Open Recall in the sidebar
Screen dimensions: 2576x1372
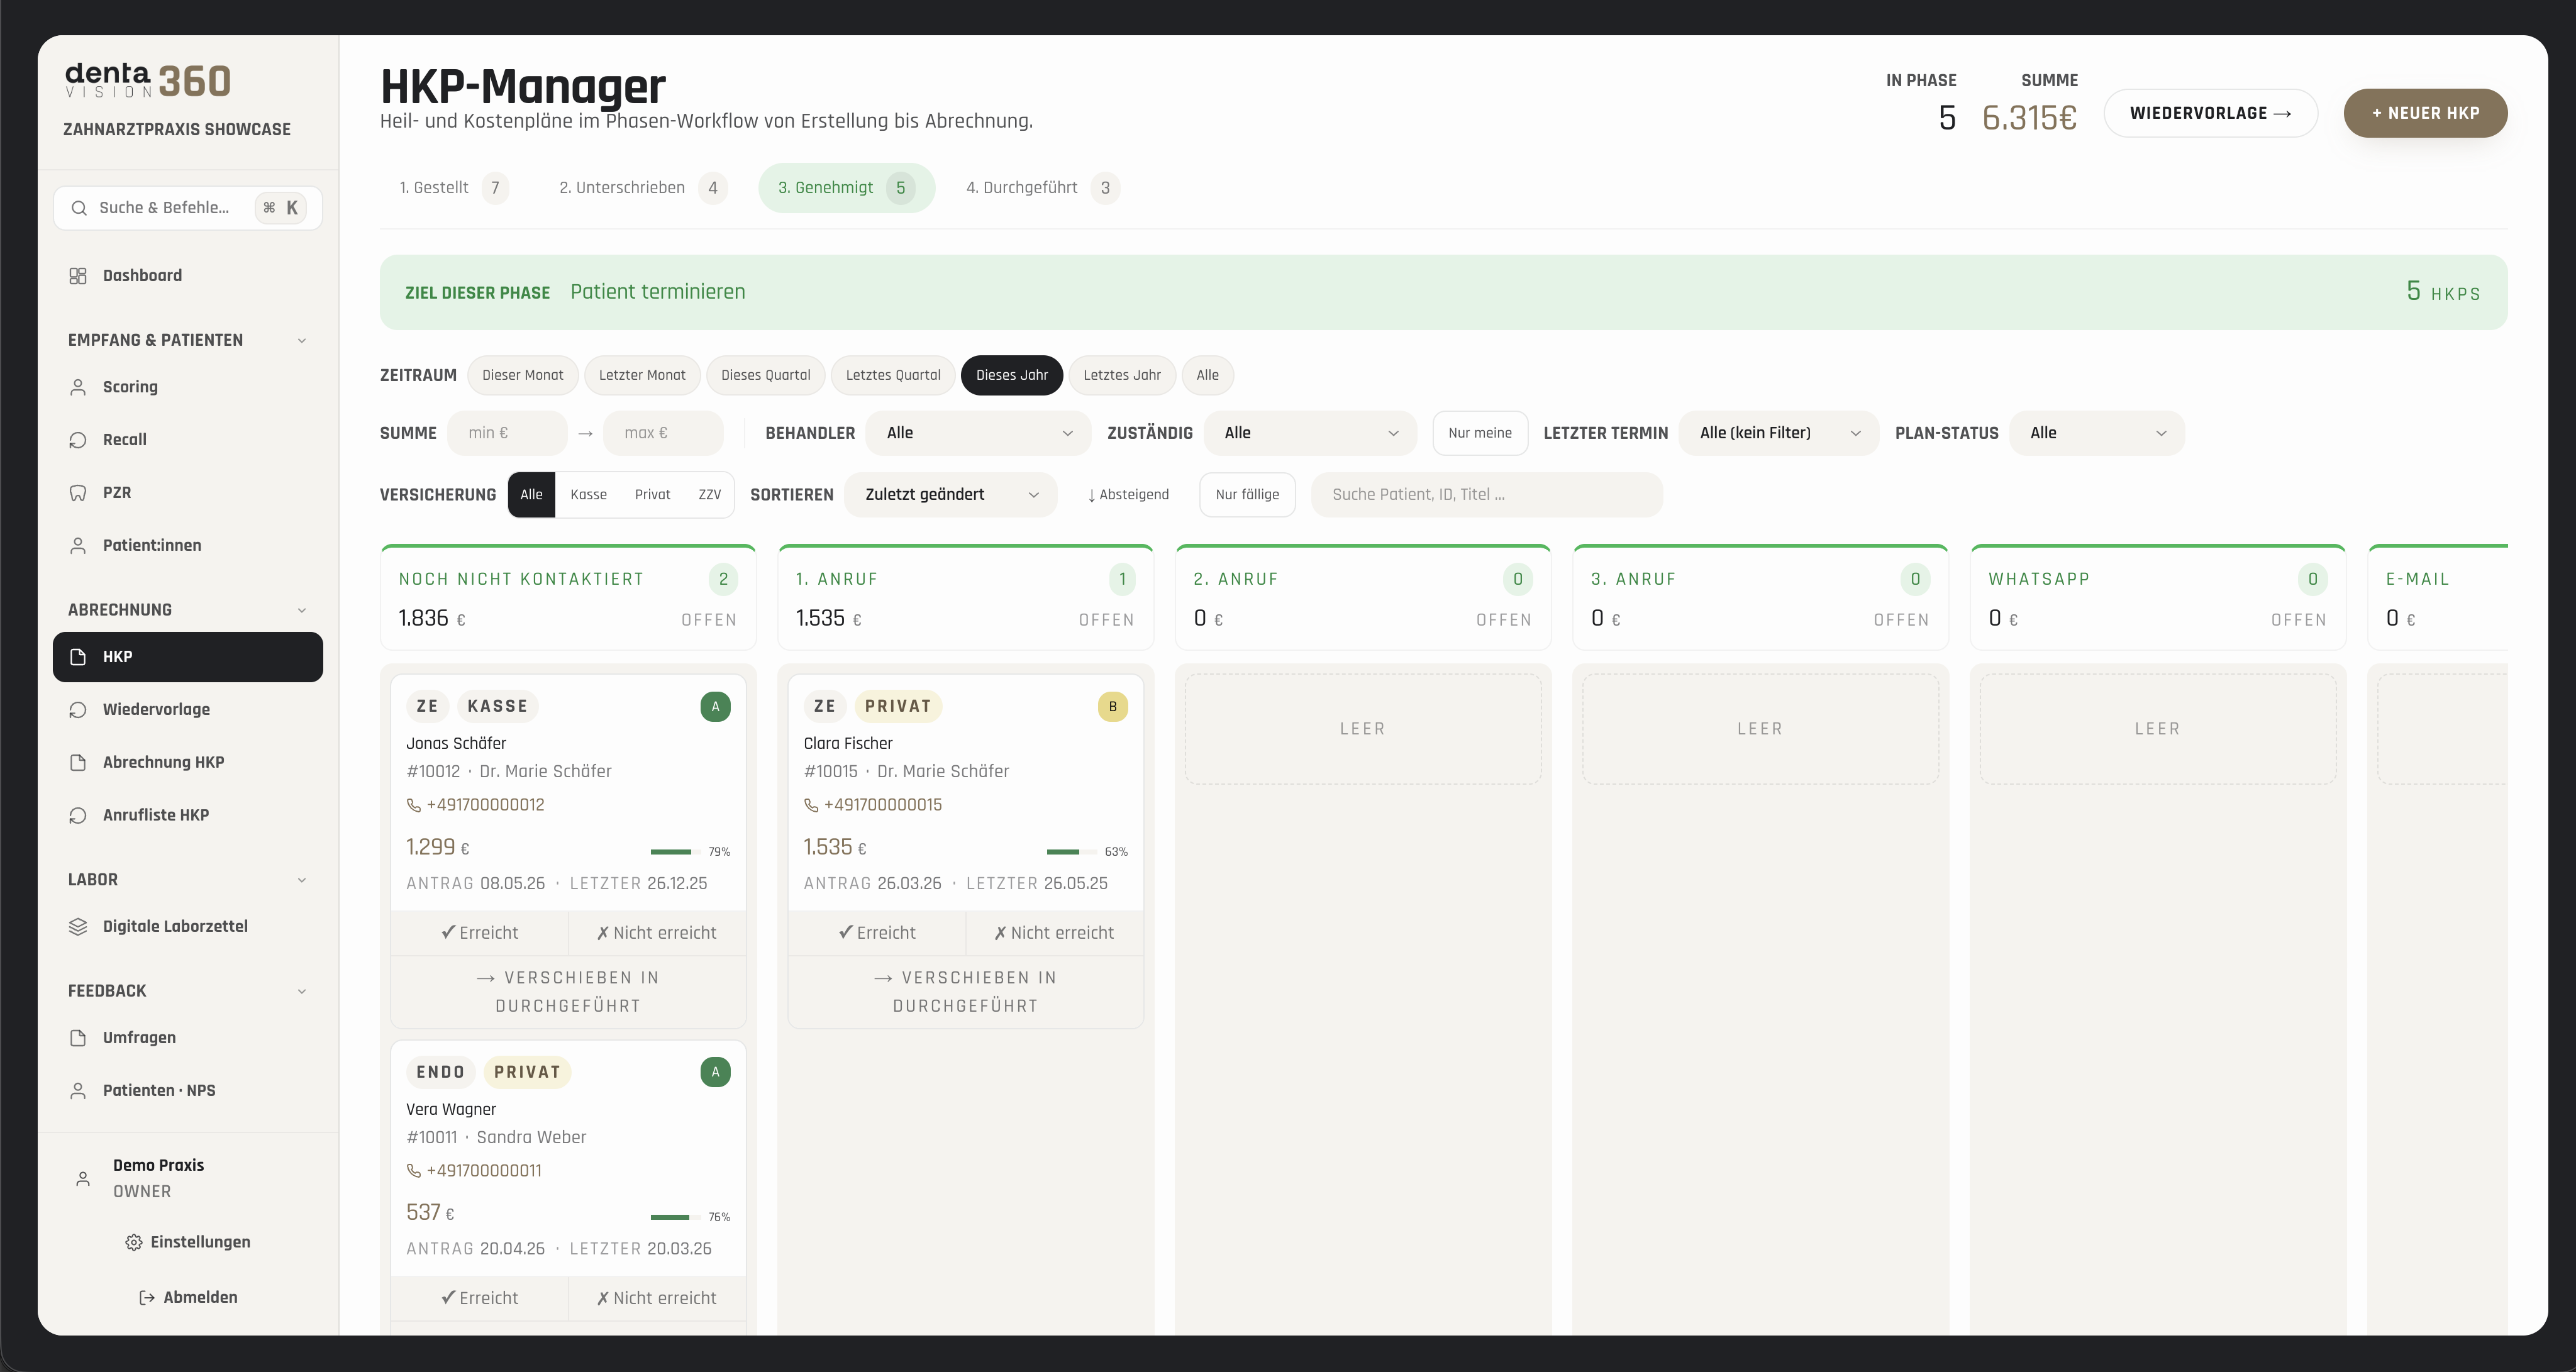pyautogui.click(x=188, y=440)
